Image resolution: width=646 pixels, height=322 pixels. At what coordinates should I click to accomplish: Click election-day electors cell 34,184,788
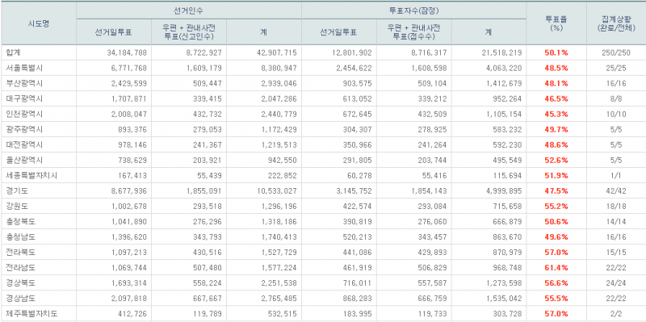(x=126, y=52)
